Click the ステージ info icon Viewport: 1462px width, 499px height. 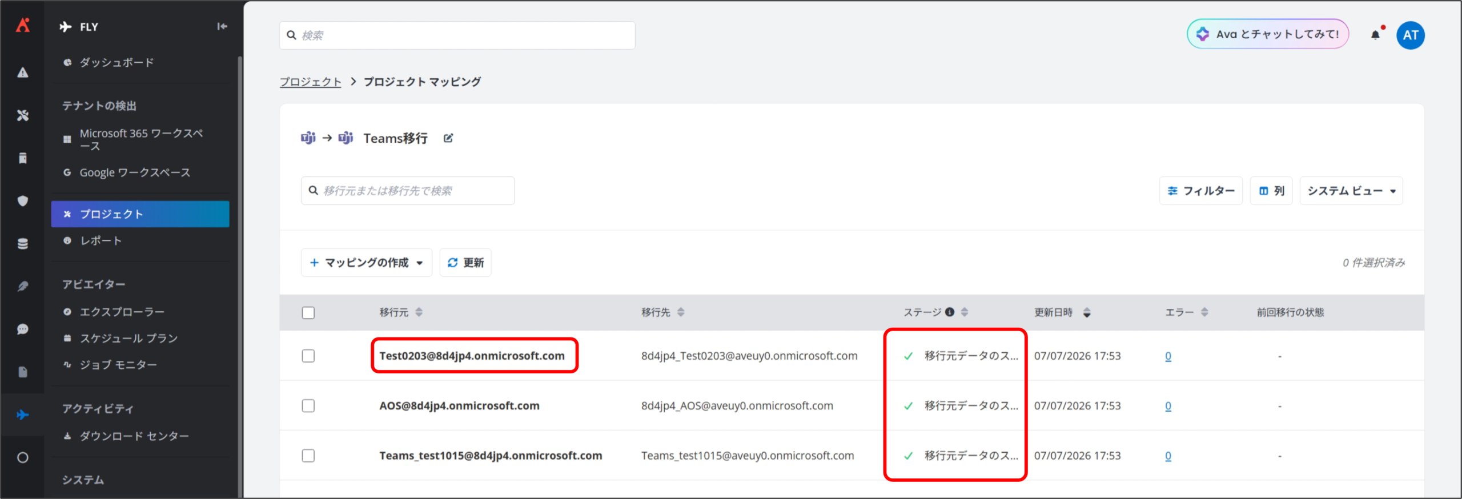pos(950,312)
